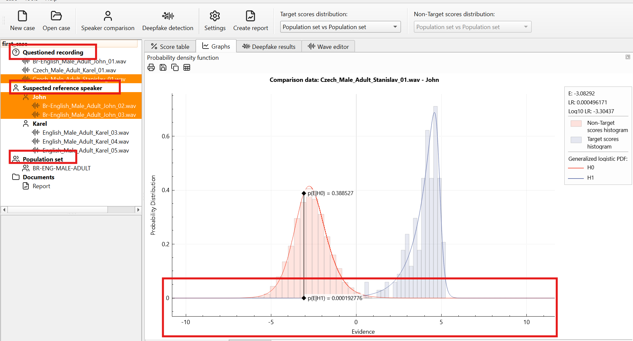The height and width of the screenshot is (341, 633).
Task: Click the horizontal scrollbar thumb under tree
Action: (57, 210)
